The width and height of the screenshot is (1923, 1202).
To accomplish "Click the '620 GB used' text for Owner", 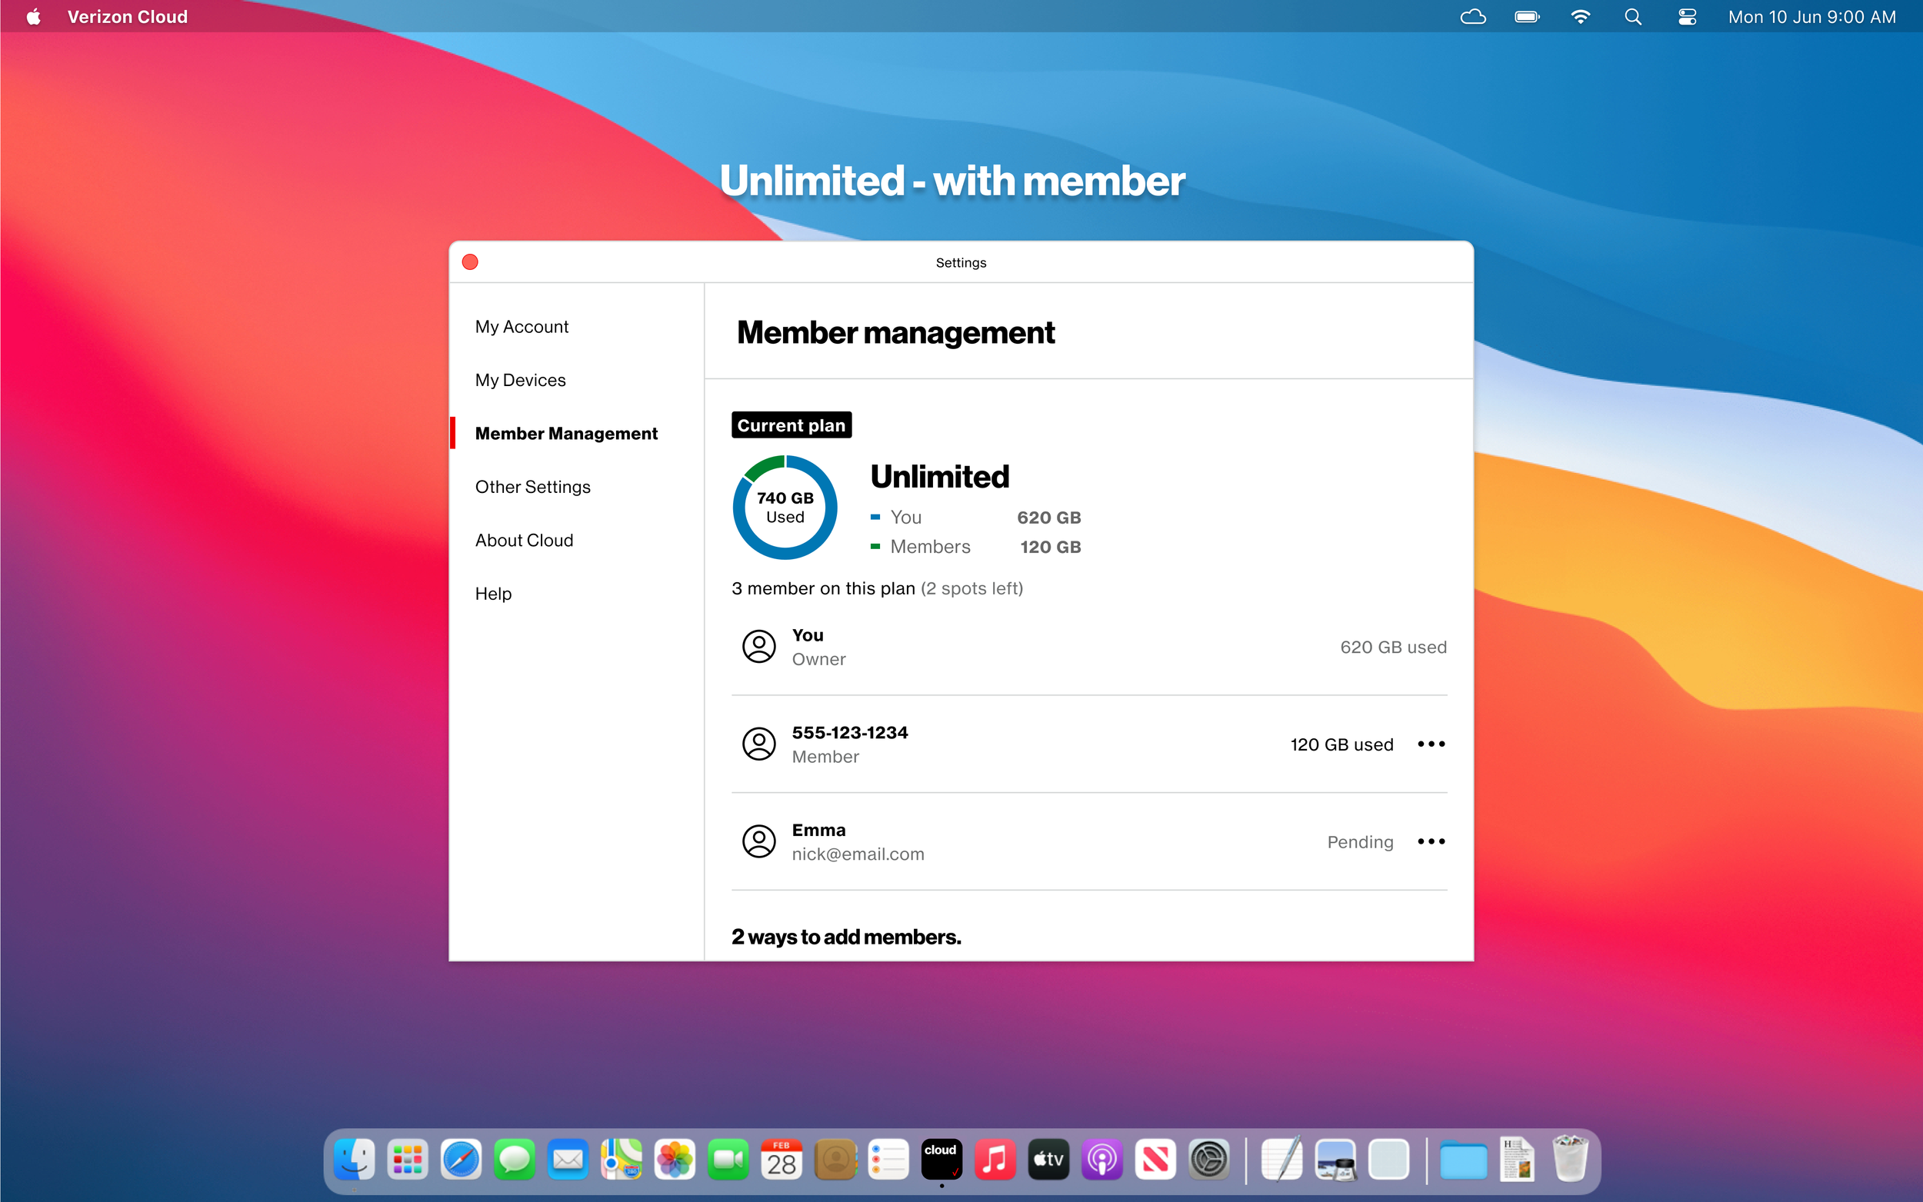I will (1393, 647).
